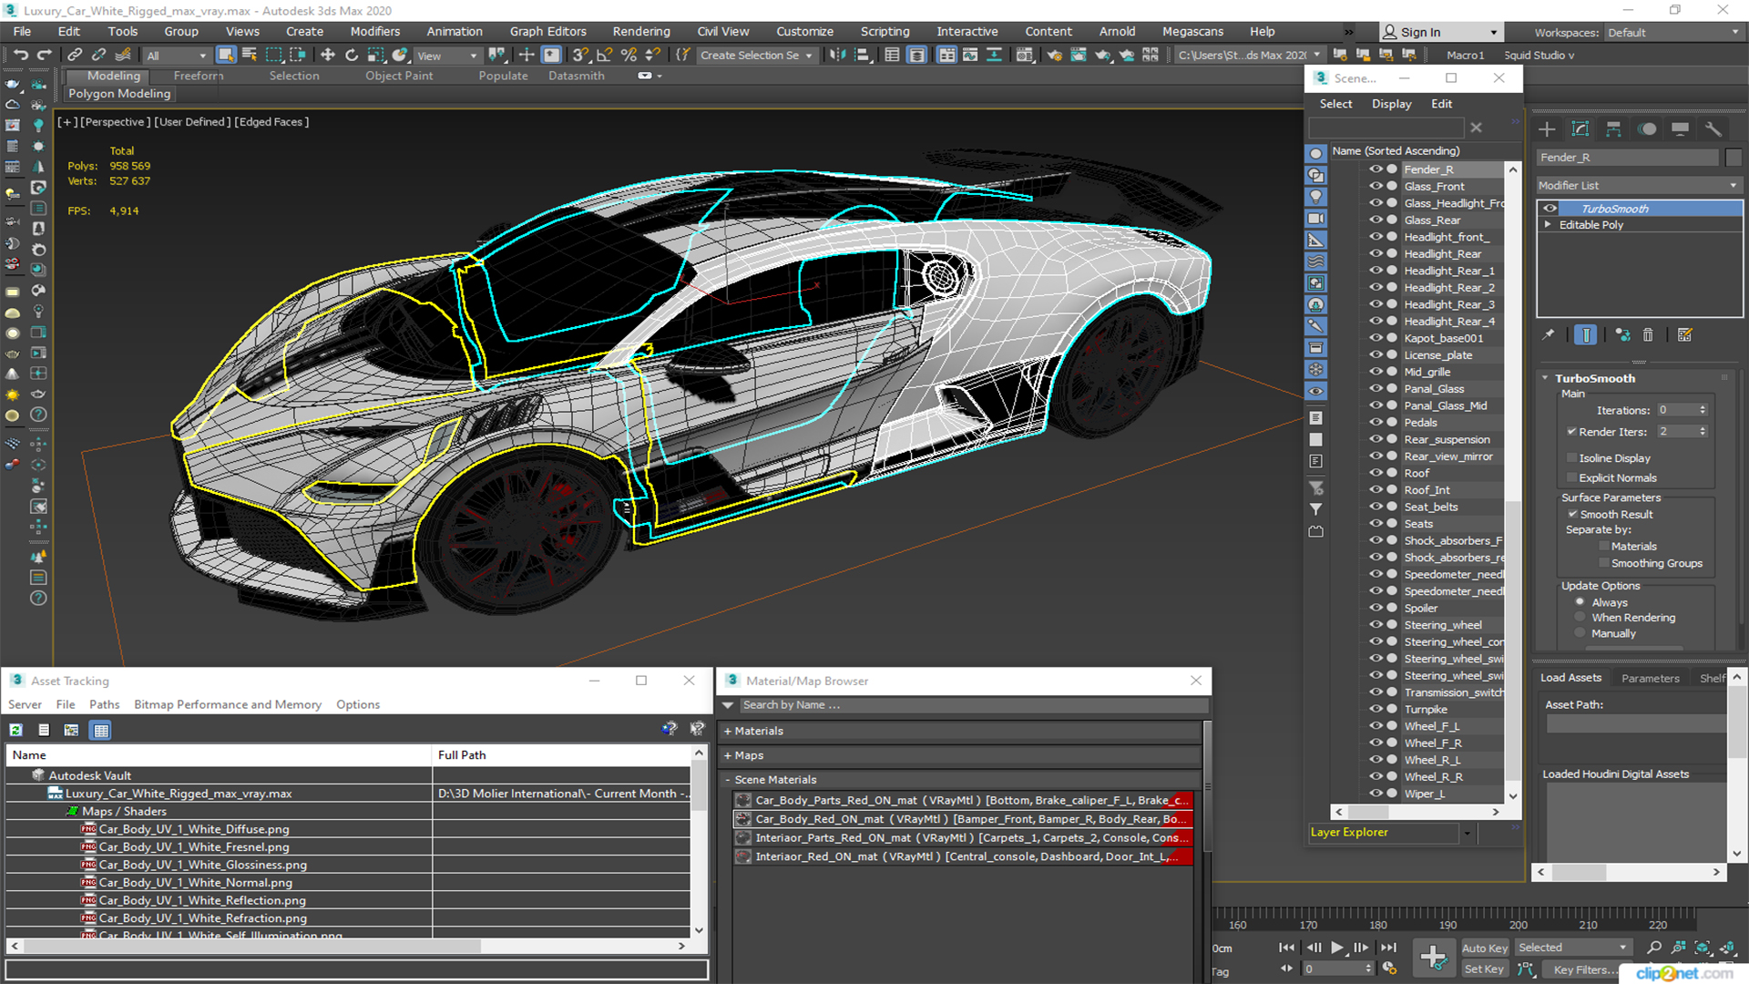Open the Modifiers menu
The width and height of the screenshot is (1749, 984).
tap(374, 31)
